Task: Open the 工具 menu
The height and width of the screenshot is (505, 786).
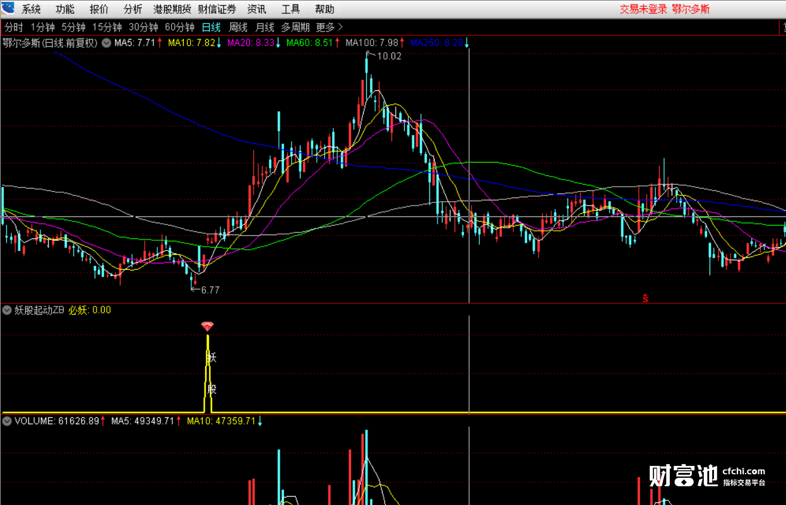Action: 291,9
